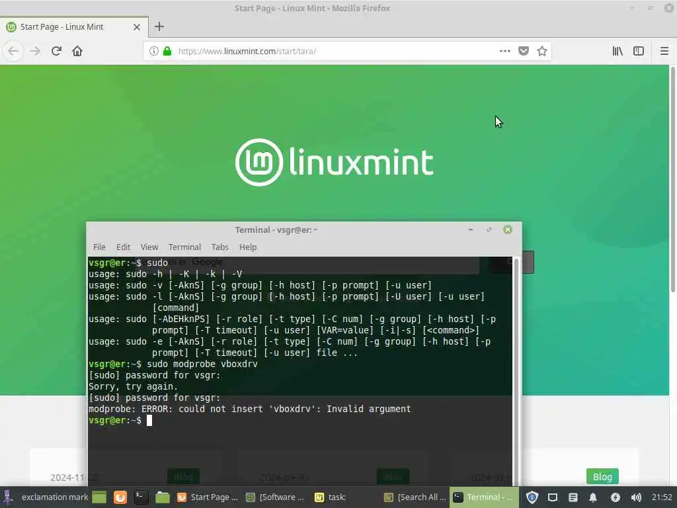
Task: Select the Terminal taskbar button
Action: tap(483, 497)
